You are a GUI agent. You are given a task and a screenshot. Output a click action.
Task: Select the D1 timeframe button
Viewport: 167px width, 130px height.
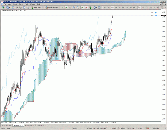(127, 8)
